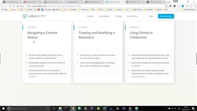Open Explore in the Udacity navigation
Screen dimensions: 197x111
pyautogui.click(x=90, y=16)
